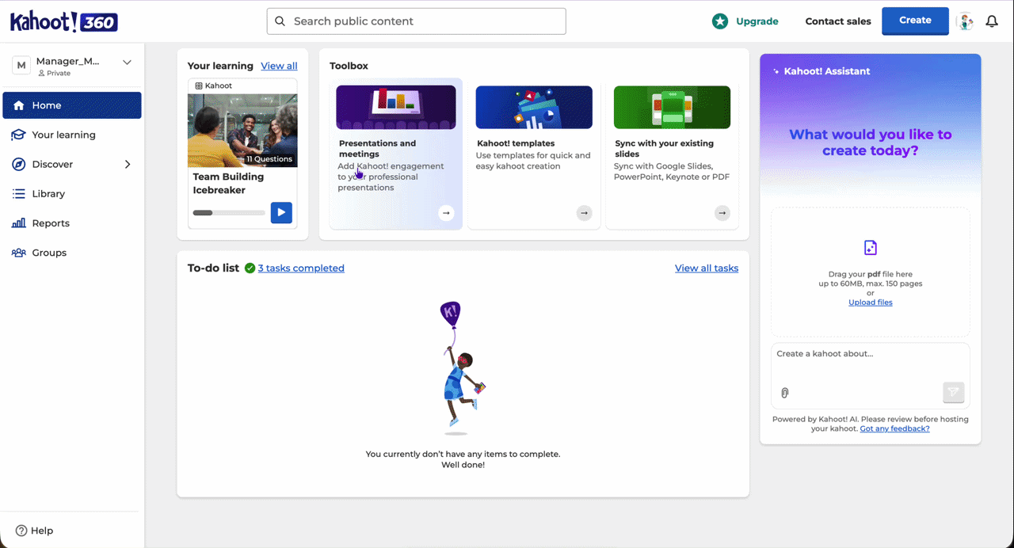This screenshot has width=1014, height=548.
Task: Click the Team Building Icebreaker progress bar
Action: tap(229, 213)
